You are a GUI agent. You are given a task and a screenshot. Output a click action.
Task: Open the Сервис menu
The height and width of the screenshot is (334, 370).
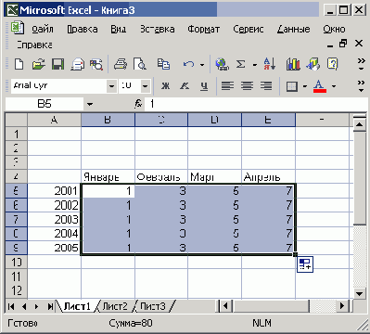[249, 30]
